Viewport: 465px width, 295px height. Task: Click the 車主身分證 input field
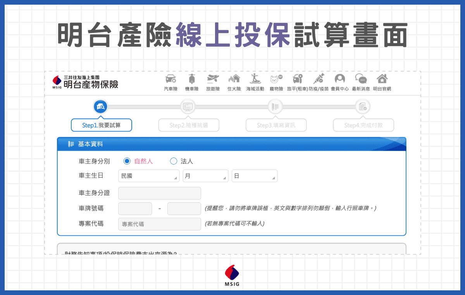160,193
